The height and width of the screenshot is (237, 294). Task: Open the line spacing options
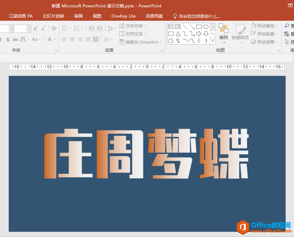112,28
